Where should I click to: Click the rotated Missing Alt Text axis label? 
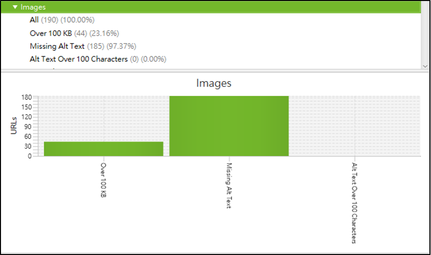tap(229, 186)
